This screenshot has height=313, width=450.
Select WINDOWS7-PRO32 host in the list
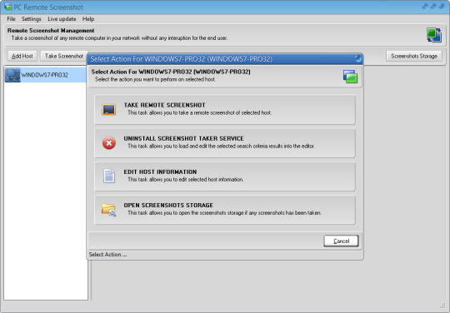[46, 75]
